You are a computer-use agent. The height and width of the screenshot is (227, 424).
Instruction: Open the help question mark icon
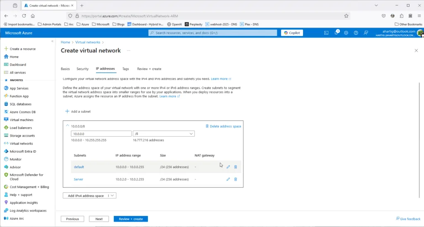click(356, 33)
